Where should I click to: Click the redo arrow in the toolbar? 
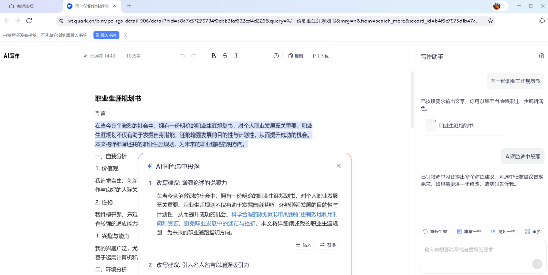click(194, 56)
